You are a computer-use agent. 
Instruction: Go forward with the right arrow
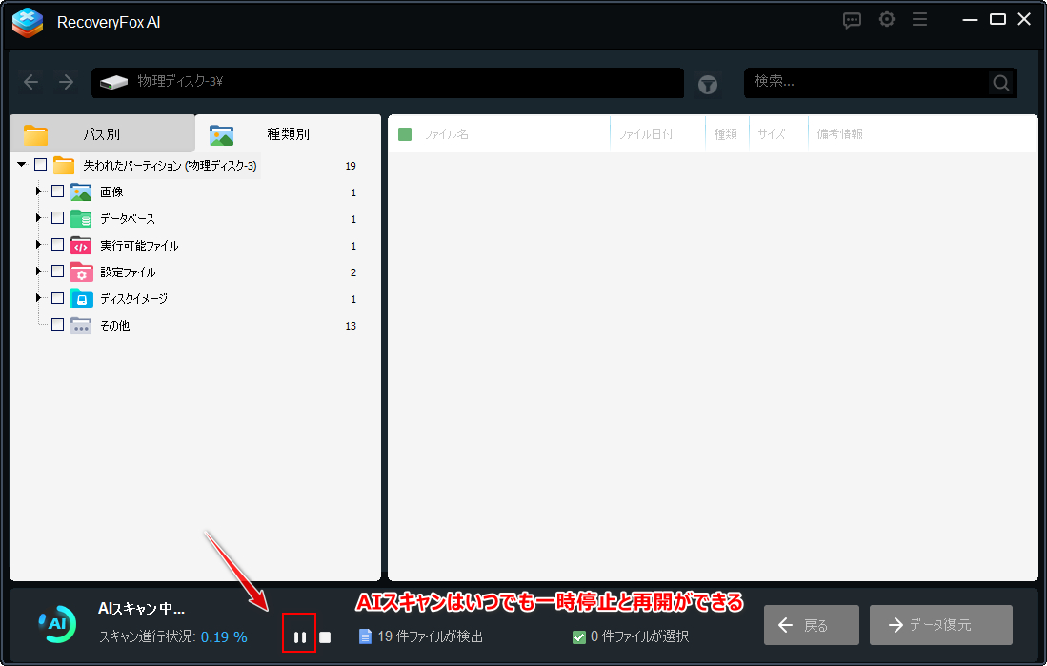[x=66, y=82]
